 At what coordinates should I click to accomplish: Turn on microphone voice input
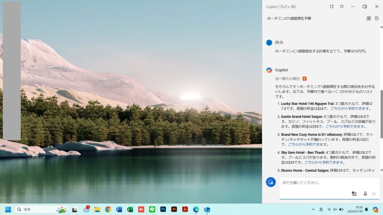point(365,194)
